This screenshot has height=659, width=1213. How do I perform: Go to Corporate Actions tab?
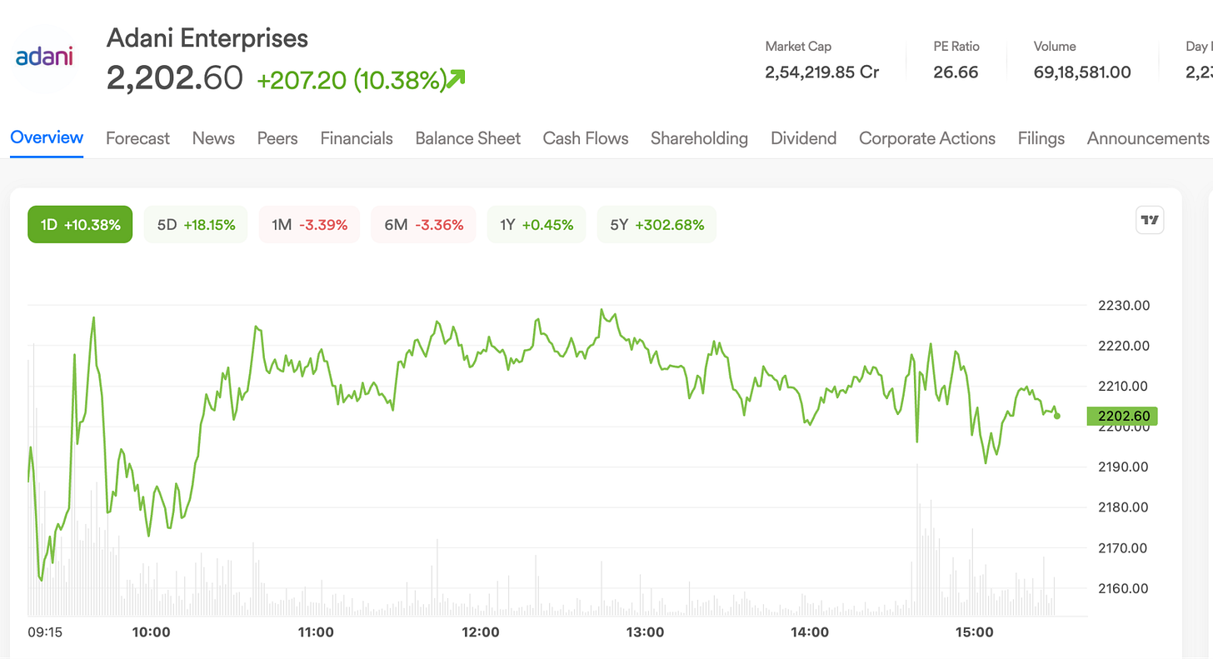click(x=927, y=138)
